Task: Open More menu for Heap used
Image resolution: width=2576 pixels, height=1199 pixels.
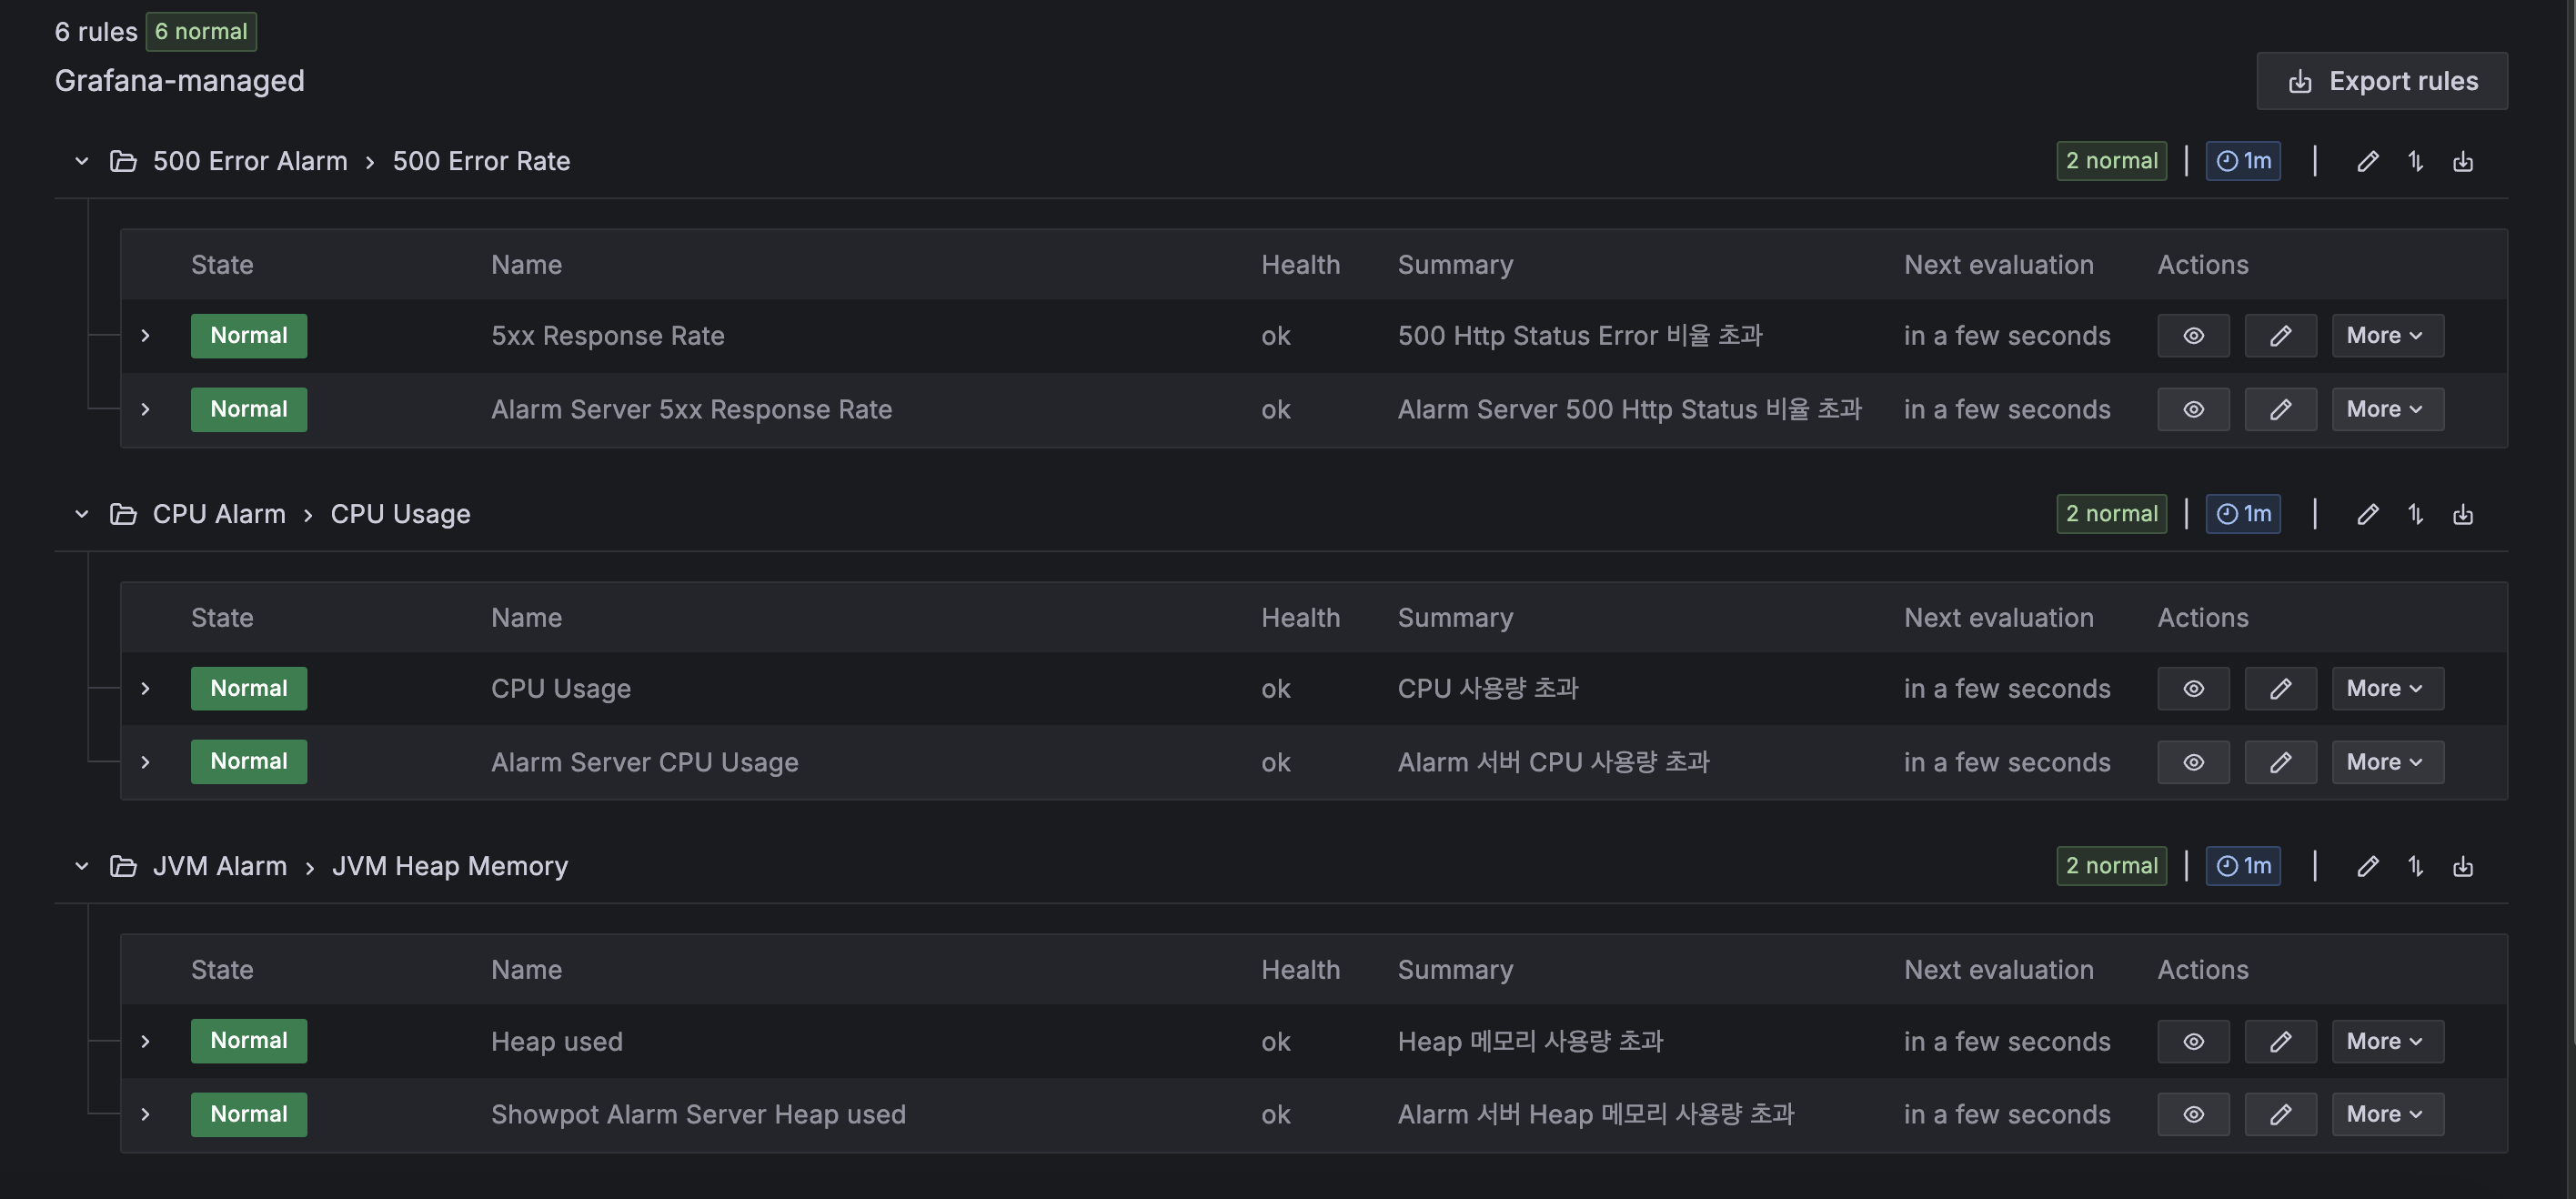Action: point(2388,1041)
